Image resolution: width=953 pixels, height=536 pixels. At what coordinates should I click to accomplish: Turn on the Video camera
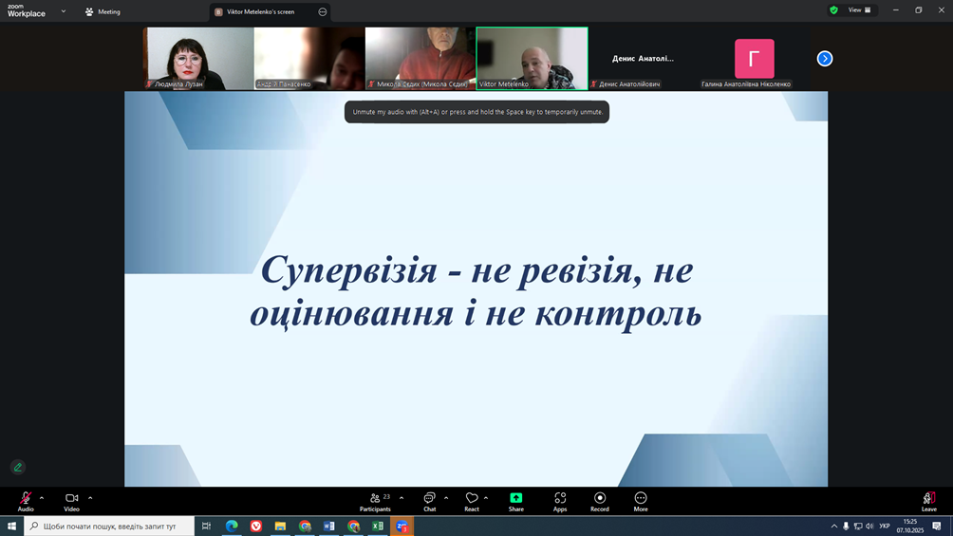[71, 500]
